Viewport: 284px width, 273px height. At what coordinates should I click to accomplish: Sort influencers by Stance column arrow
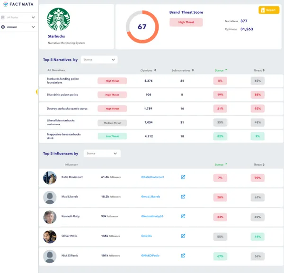tap(226, 164)
